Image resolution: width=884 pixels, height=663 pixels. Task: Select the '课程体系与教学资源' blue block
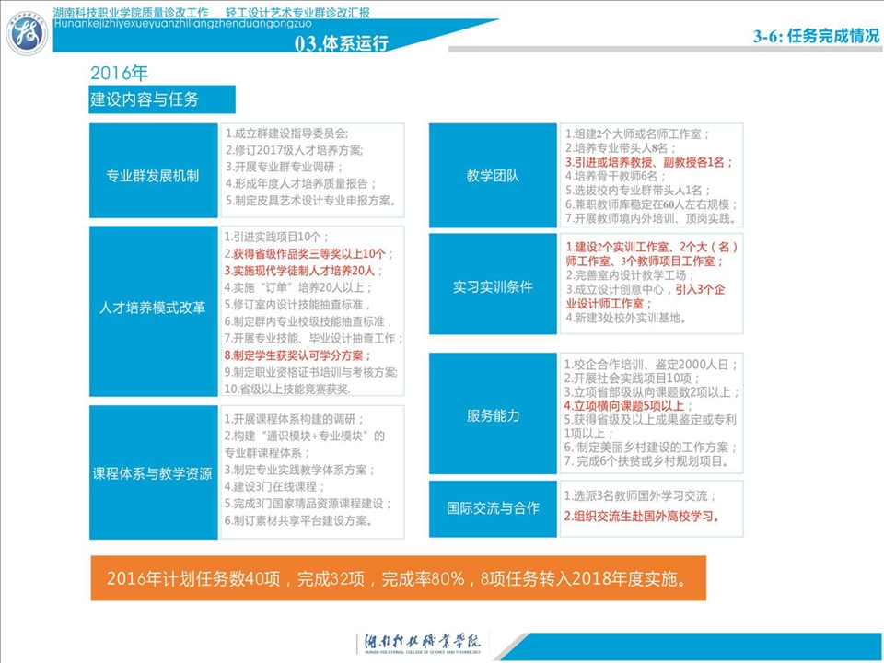point(154,471)
